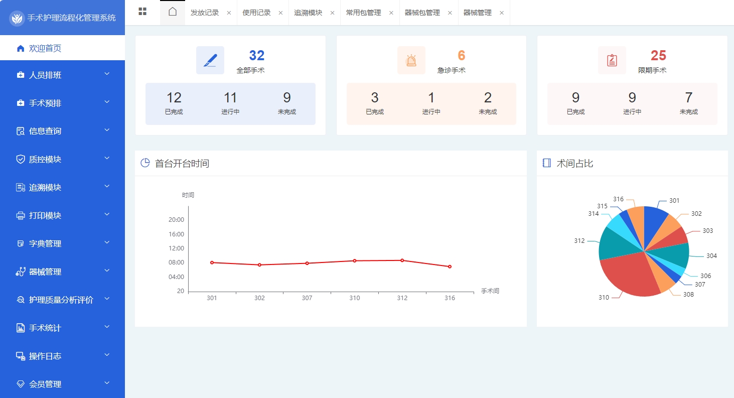Viewport: 734px width, 398px height.
Task: Expand the 人员排班 chevron
Action: 107,74
